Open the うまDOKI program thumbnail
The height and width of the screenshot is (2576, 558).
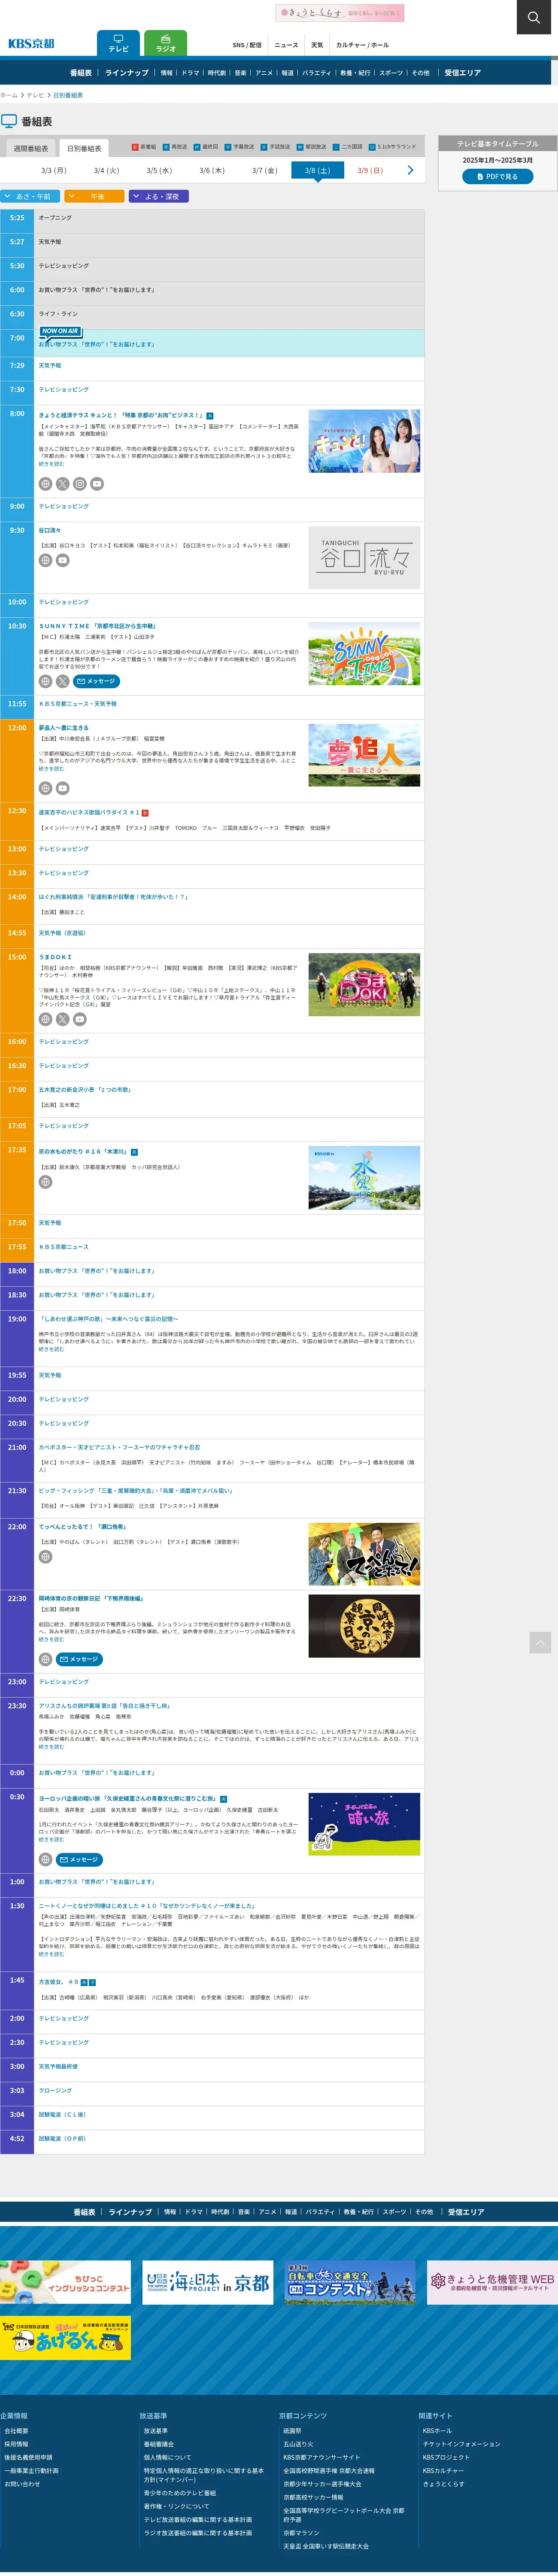[364, 985]
